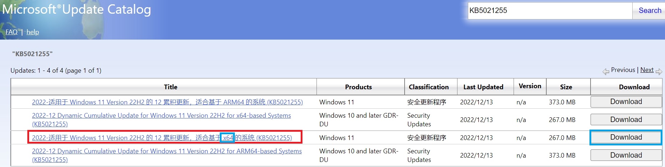
Task: Sort by Size column header
Action: click(x=566, y=87)
